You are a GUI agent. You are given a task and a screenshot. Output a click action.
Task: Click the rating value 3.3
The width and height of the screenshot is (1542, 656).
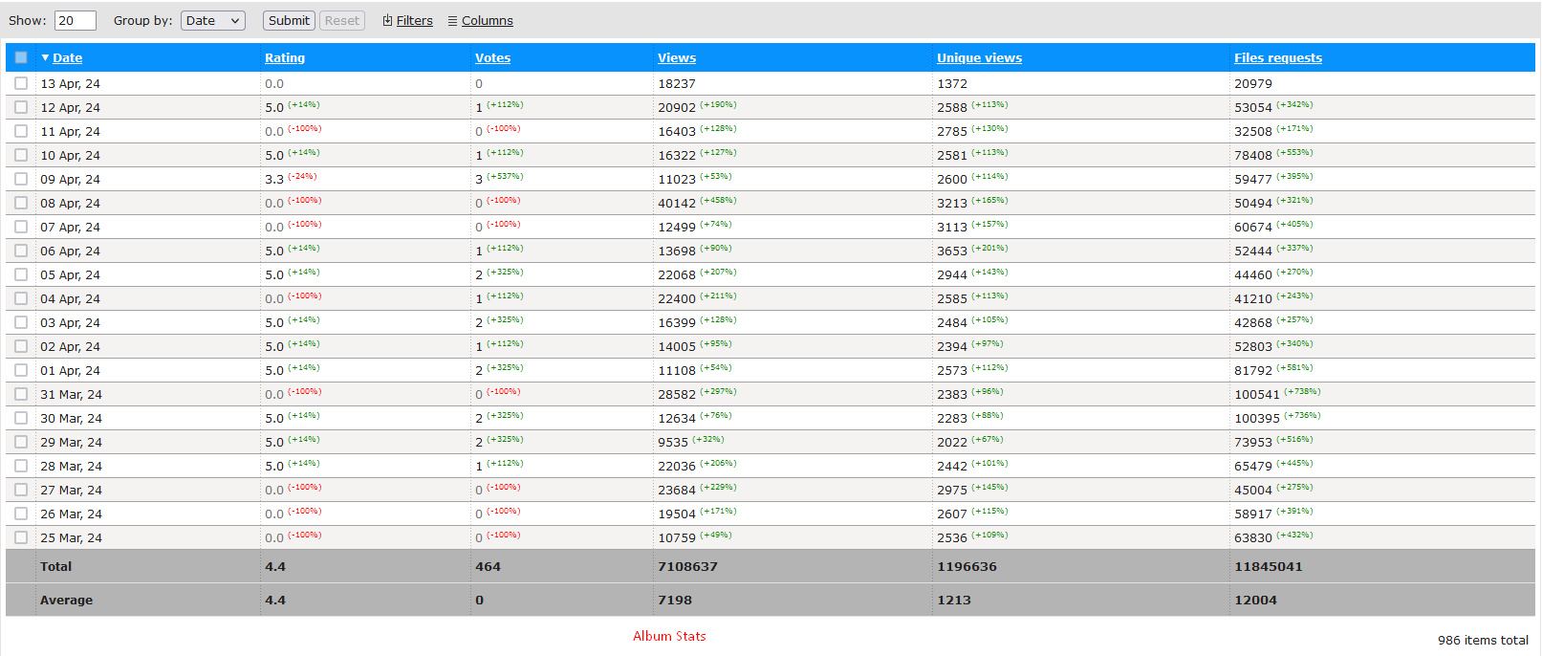274,180
